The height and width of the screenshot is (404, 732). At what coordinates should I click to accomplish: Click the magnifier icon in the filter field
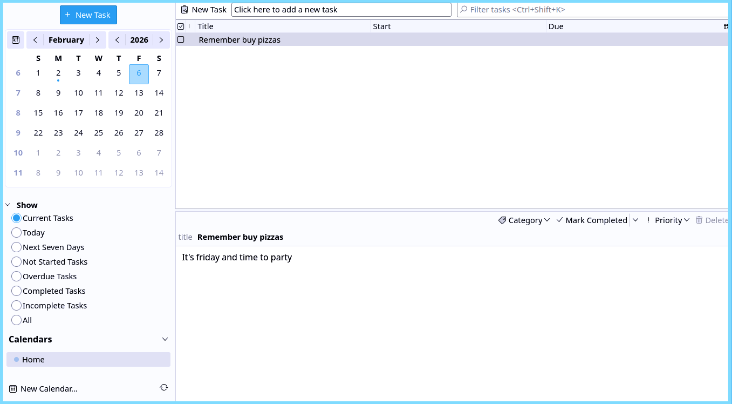point(464,9)
